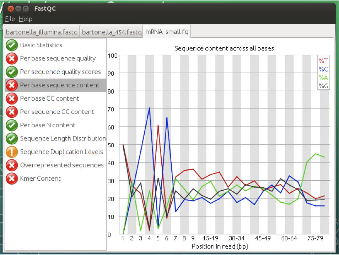The height and width of the screenshot is (255, 339).
Task: Click the %T red legend entry
Action: (x=323, y=61)
